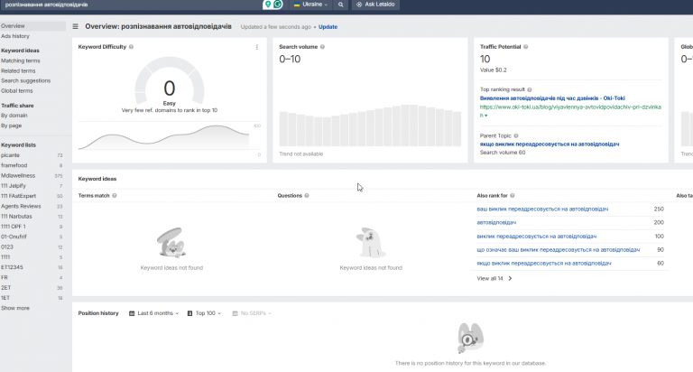Open the Last 6 months dropdown
The height and width of the screenshot is (372, 693).
tap(153, 313)
